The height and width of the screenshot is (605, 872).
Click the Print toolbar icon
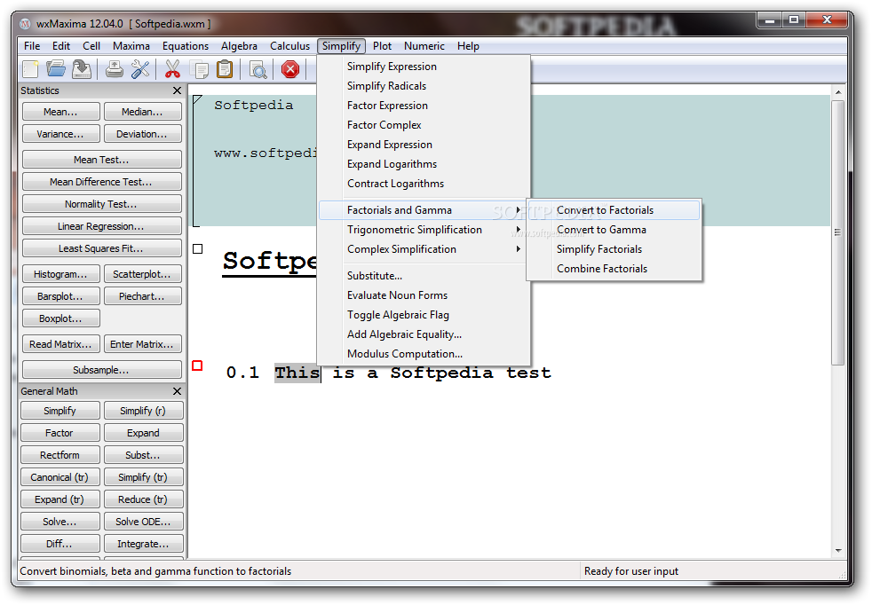click(115, 69)
